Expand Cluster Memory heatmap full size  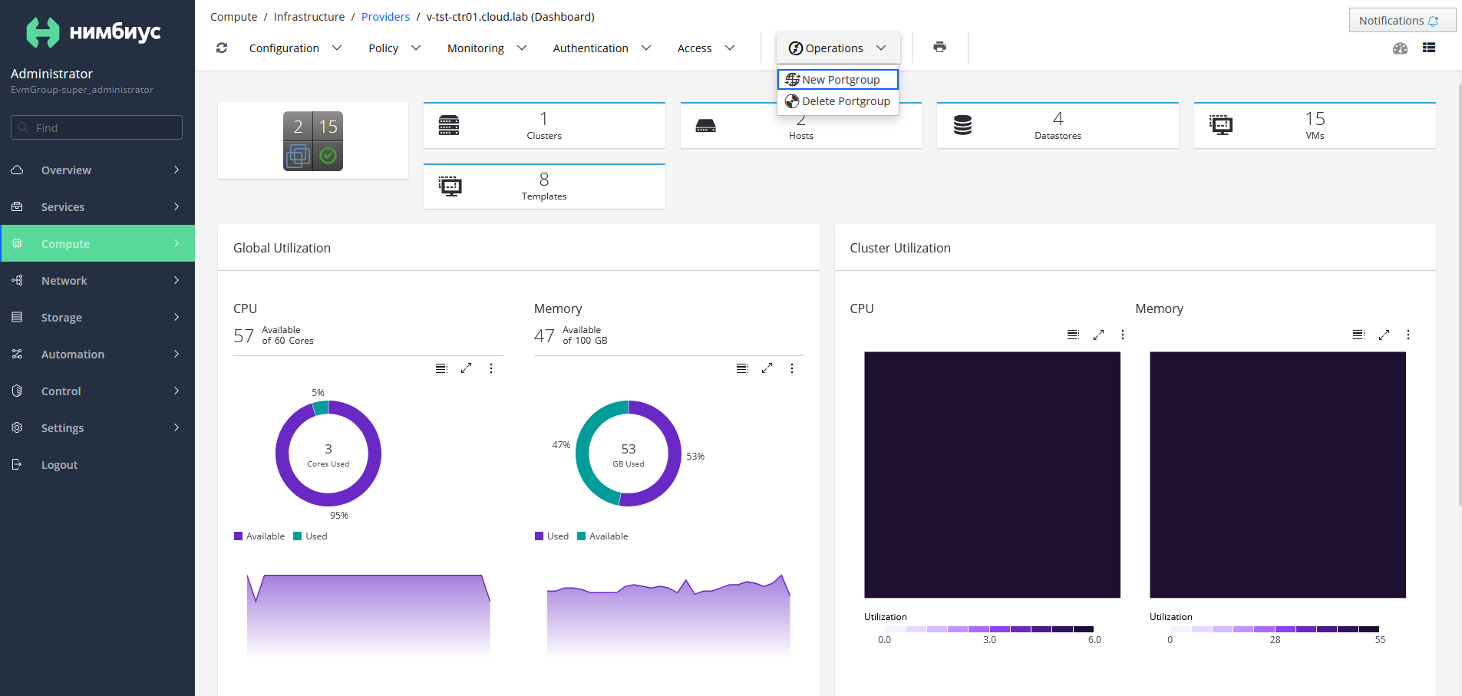pyautogui.click(x=1384, y=335)
